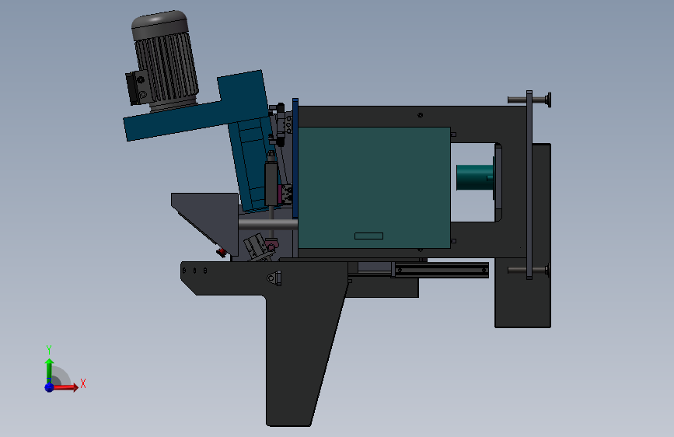The height and width of the screenshot is (437, 674).
Task: Select the linear guide rail under cabinet
Action: tap(440, 270)
